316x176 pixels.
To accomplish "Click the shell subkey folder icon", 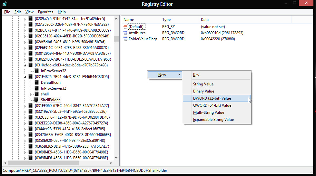I will [x=36, y=94].
